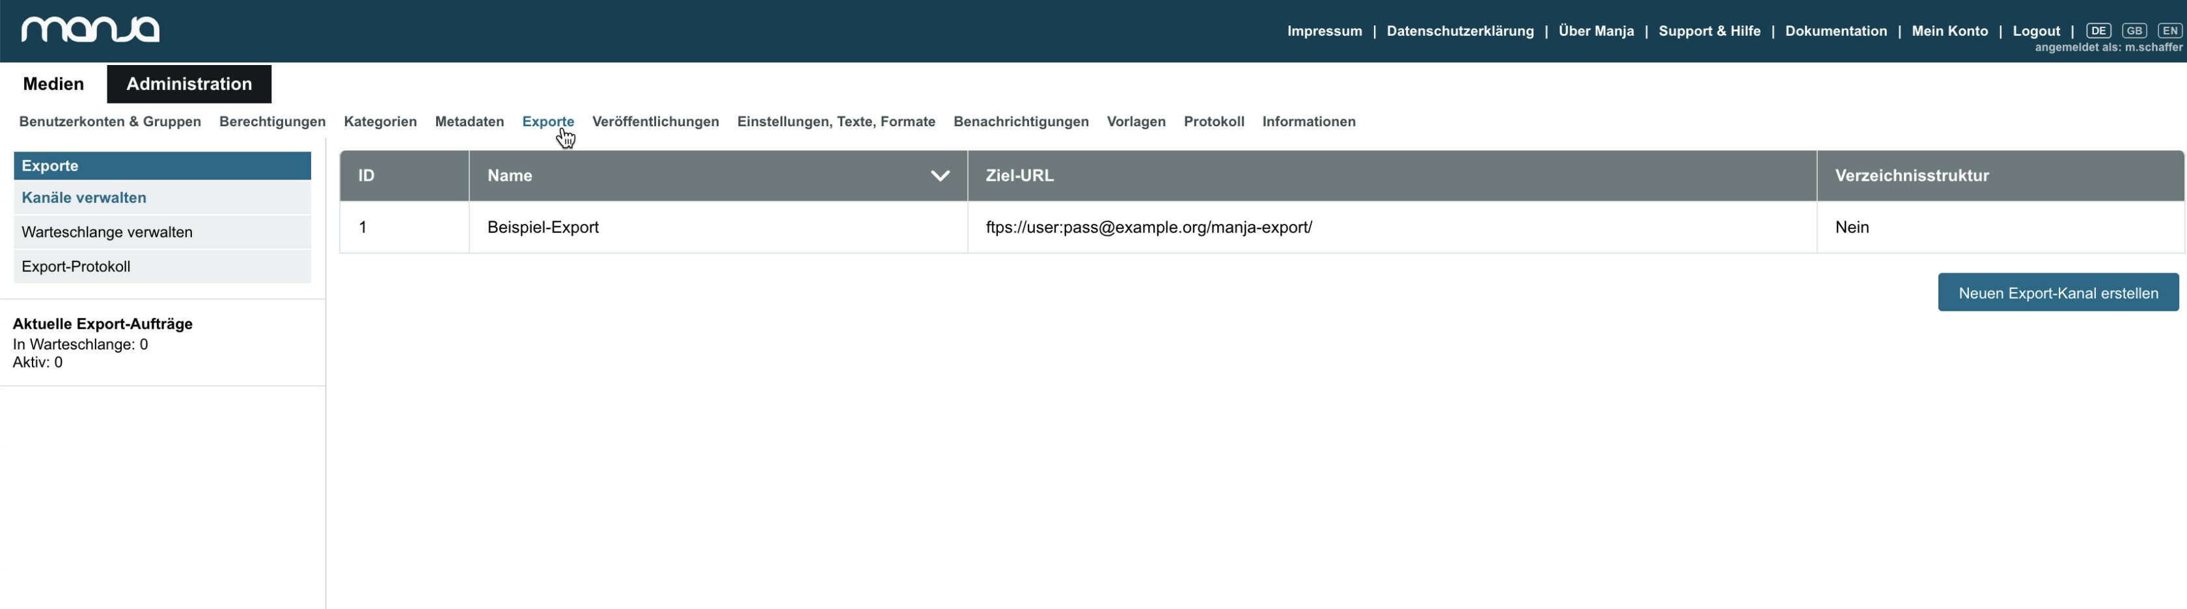
Task: Select the Exporte menu item
Action: 547,121
